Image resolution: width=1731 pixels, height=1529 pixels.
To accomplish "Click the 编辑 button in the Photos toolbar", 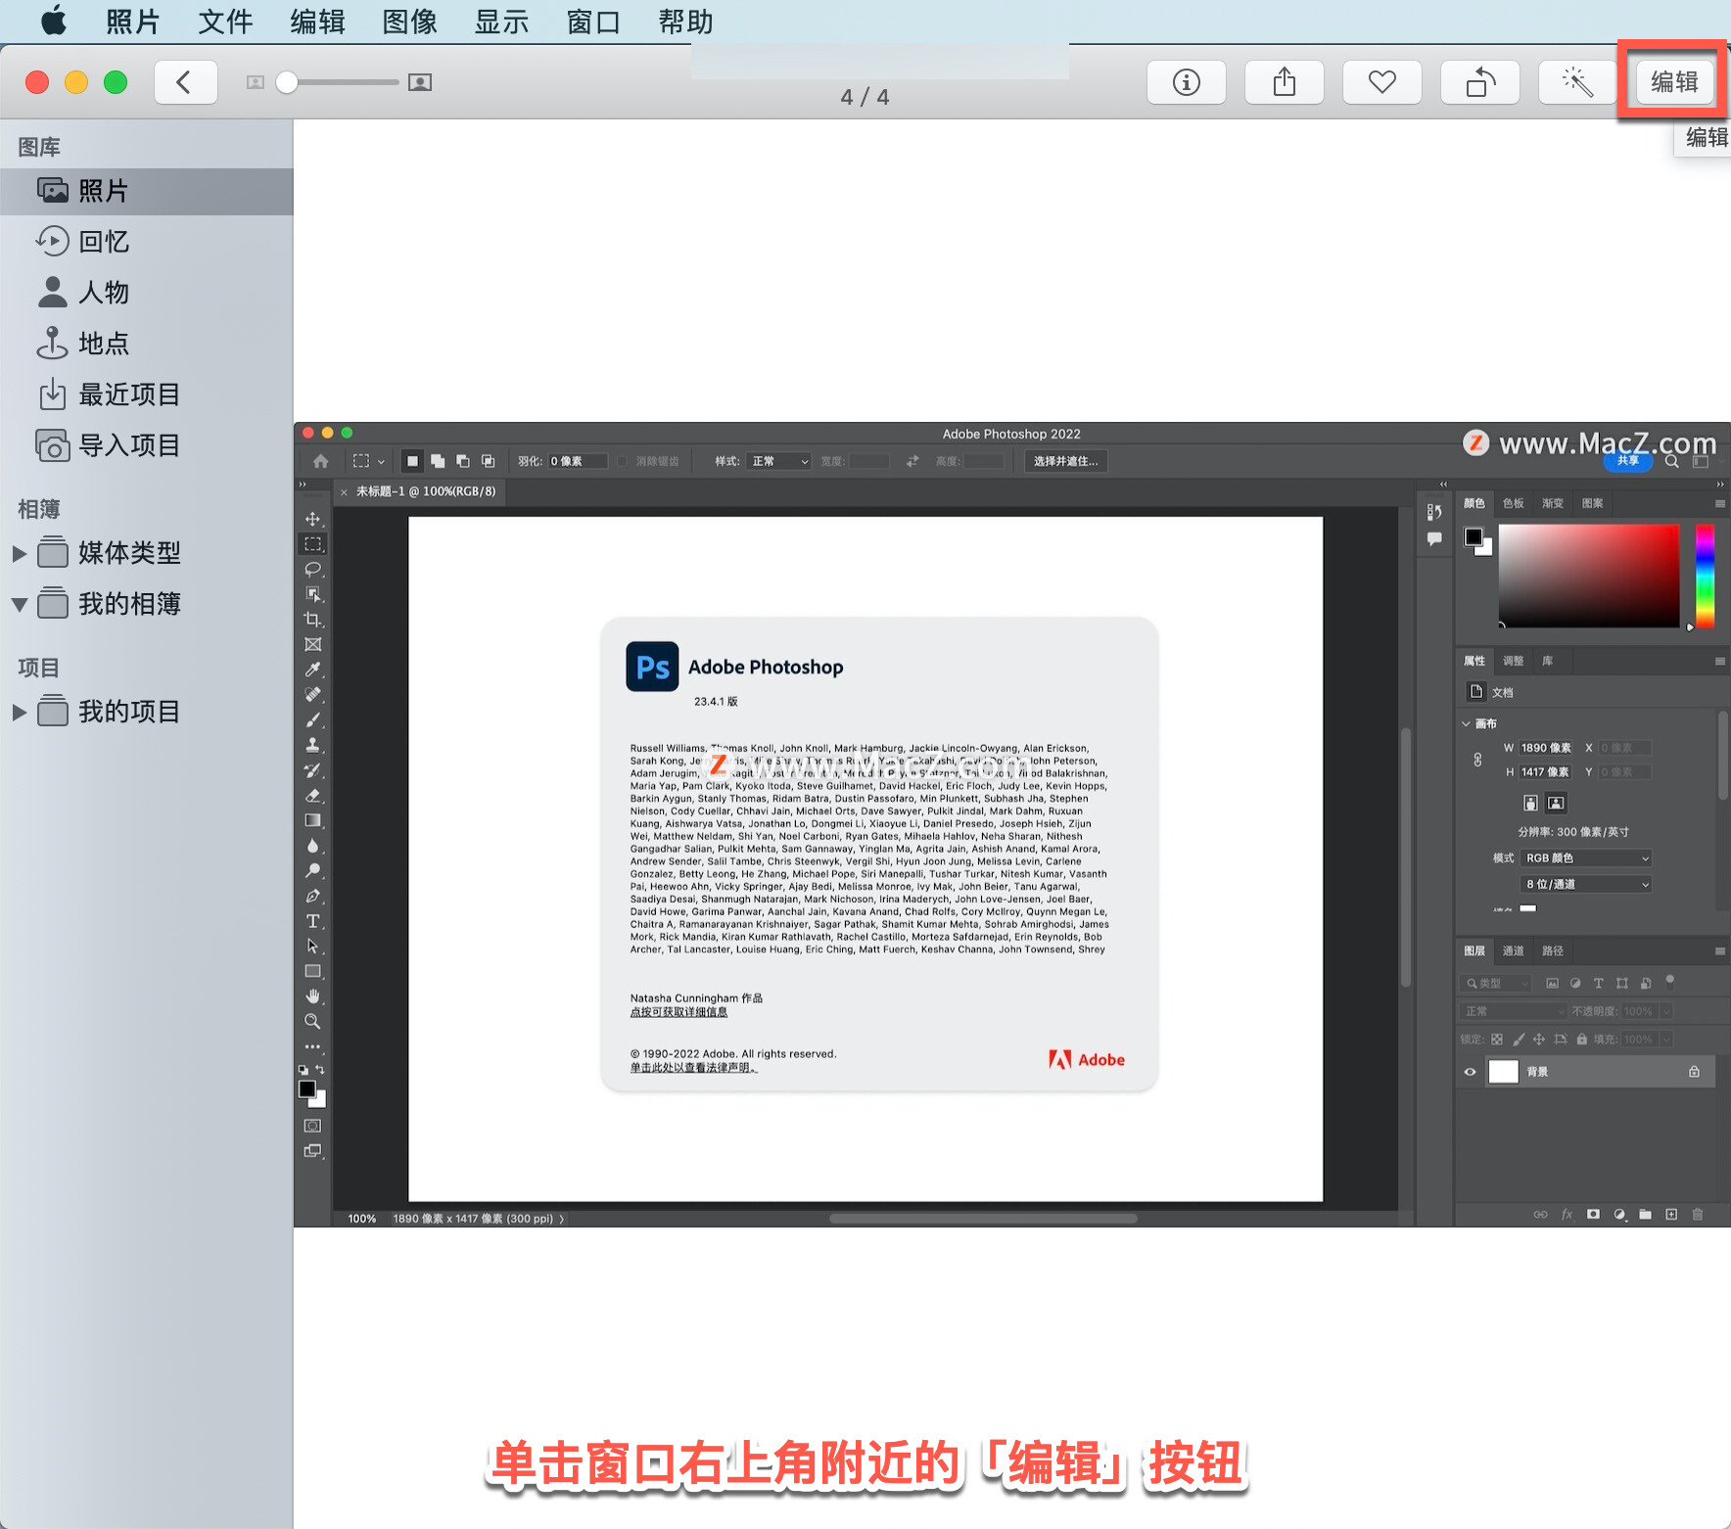I will click(x=1674, y=82).
